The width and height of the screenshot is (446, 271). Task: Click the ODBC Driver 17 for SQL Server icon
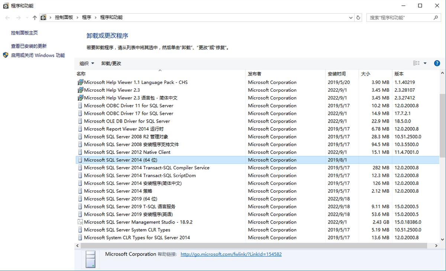[x=80, y=114]
